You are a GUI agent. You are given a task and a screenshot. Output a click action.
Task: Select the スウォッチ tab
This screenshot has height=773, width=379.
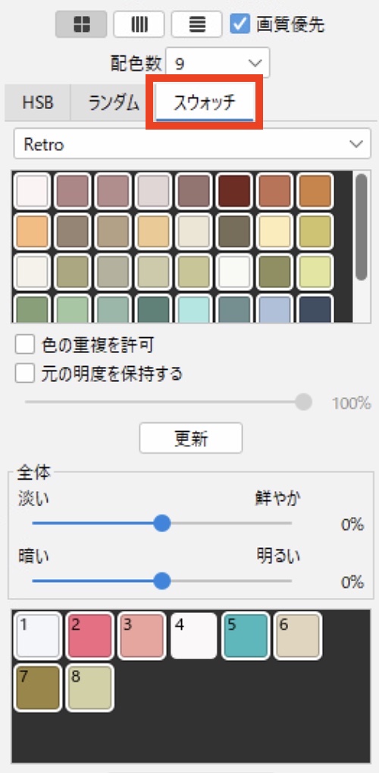pos(205,102)
